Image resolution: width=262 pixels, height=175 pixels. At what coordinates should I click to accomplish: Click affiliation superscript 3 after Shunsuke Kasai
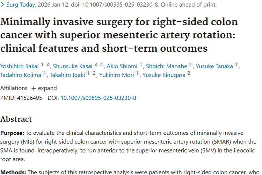point(95,64)
